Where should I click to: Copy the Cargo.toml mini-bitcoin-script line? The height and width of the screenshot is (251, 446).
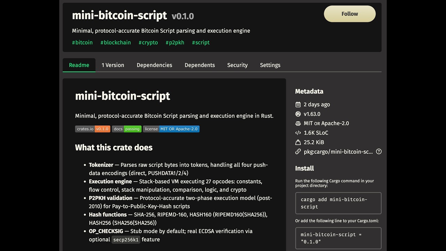338,238
